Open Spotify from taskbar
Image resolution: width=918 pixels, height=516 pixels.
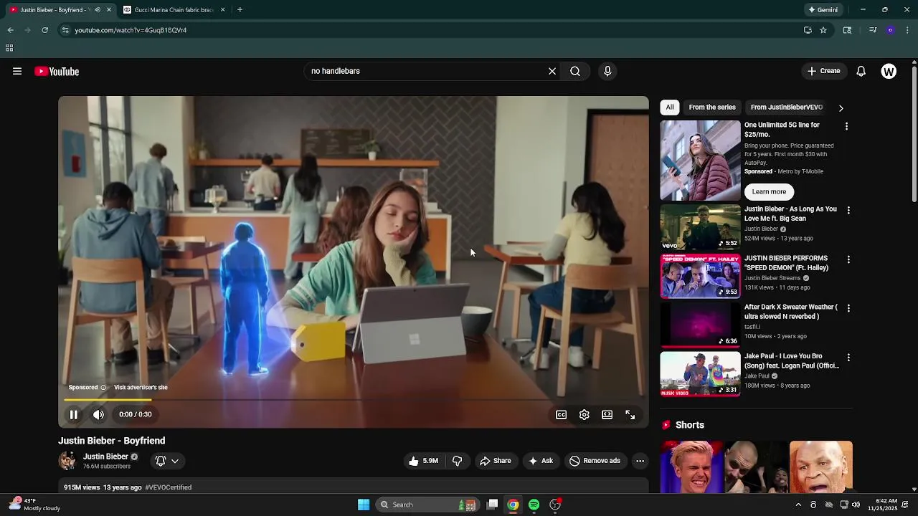pyautogui.click(x=534, y=505)
